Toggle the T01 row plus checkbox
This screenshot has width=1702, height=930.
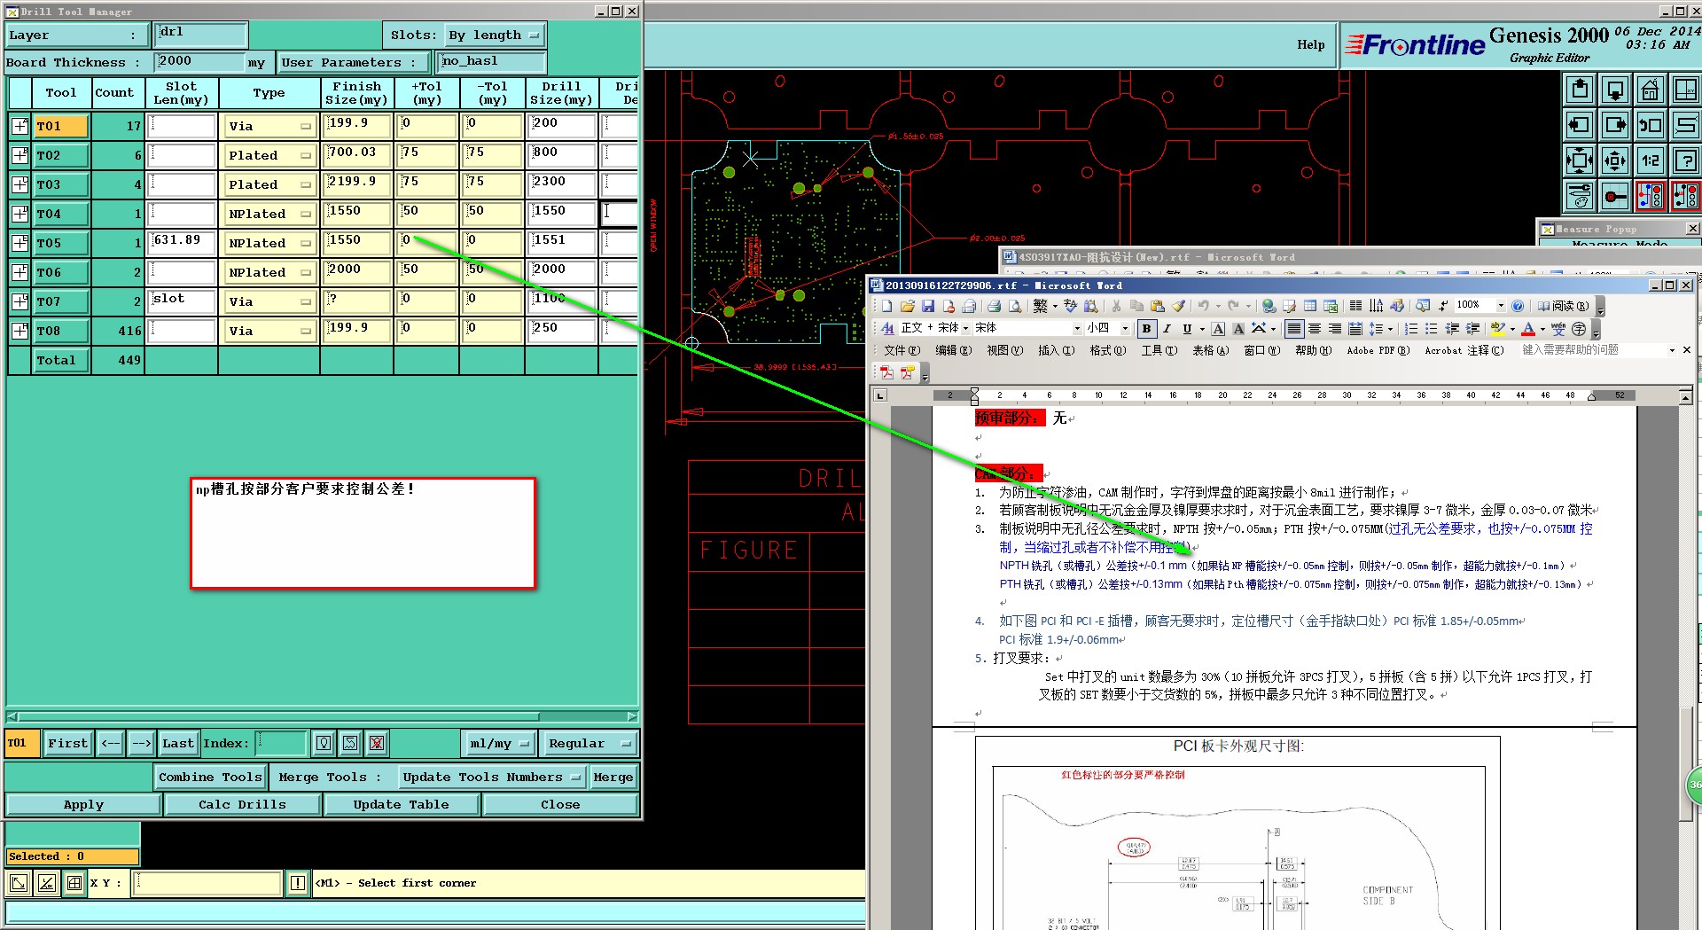[20, 126]
